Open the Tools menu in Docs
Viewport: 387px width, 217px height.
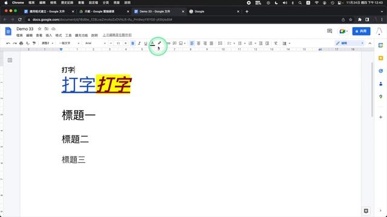[x=68, y=36]
